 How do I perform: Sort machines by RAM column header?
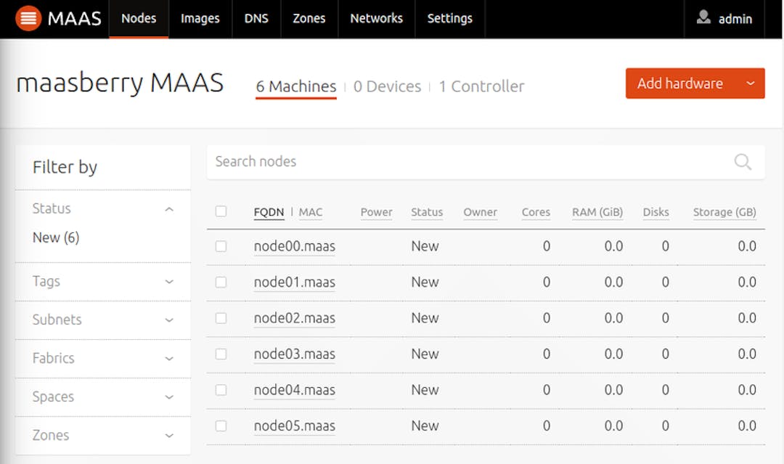(x=597, y=212)
